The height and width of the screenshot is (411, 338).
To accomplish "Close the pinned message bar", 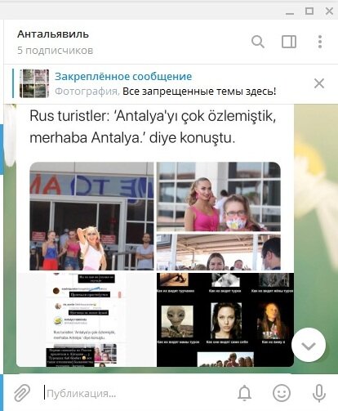I will (319, 83).
